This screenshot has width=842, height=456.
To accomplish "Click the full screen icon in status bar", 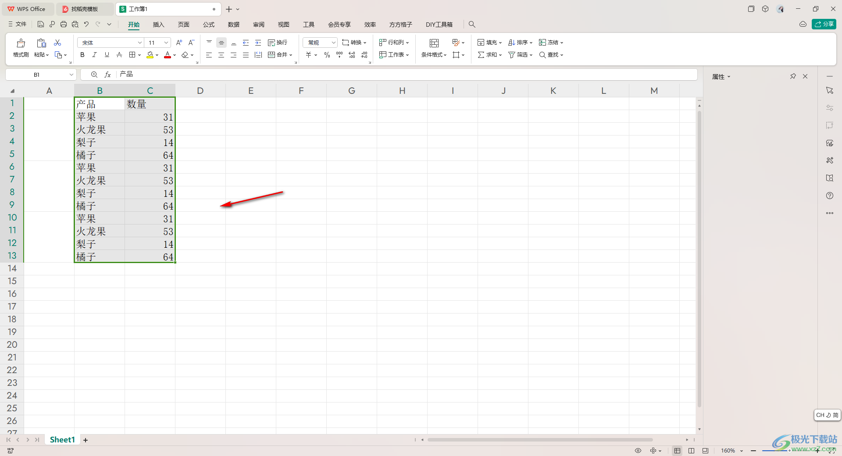I will pyautogui.click(x=831, y=451).
